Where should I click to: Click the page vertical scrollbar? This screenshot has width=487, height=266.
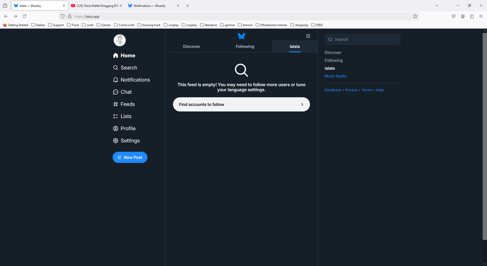[484, 137]
